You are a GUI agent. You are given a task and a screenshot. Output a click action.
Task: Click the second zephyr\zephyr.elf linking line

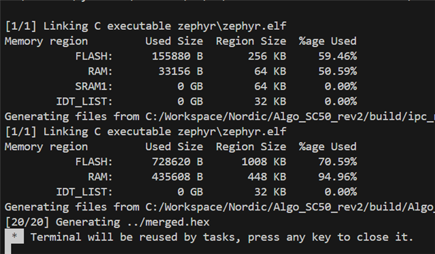(145, 132)
